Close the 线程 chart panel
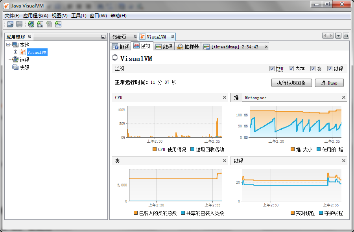 click(x=344, y=161)
